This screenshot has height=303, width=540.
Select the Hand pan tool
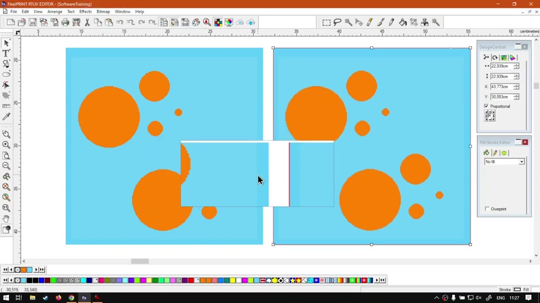[6, 218]
